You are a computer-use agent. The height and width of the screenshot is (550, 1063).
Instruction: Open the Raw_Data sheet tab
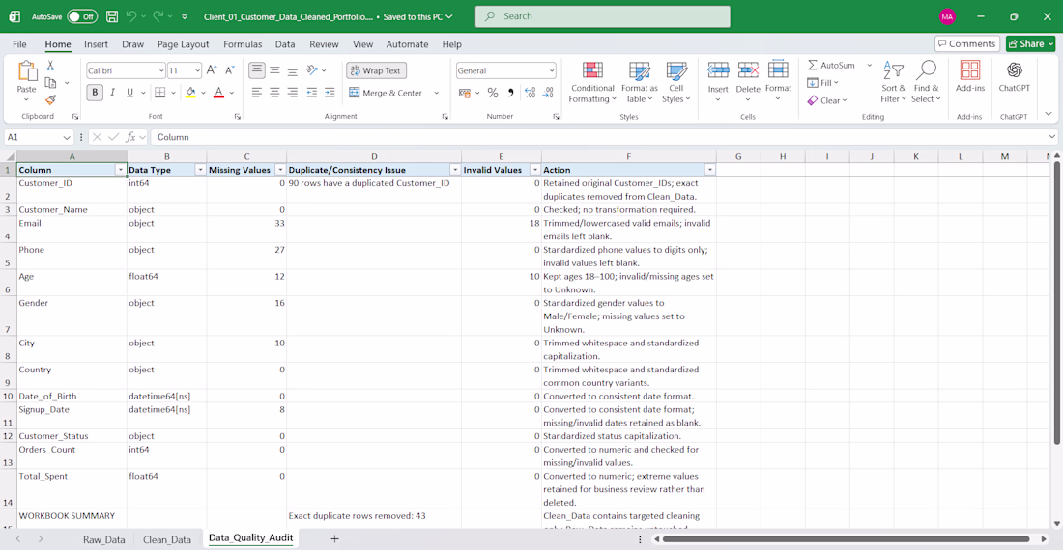103,539
